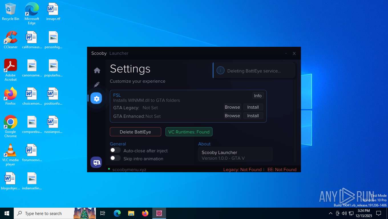
Task: Open the FSL Info button
Action: point(258,96)
